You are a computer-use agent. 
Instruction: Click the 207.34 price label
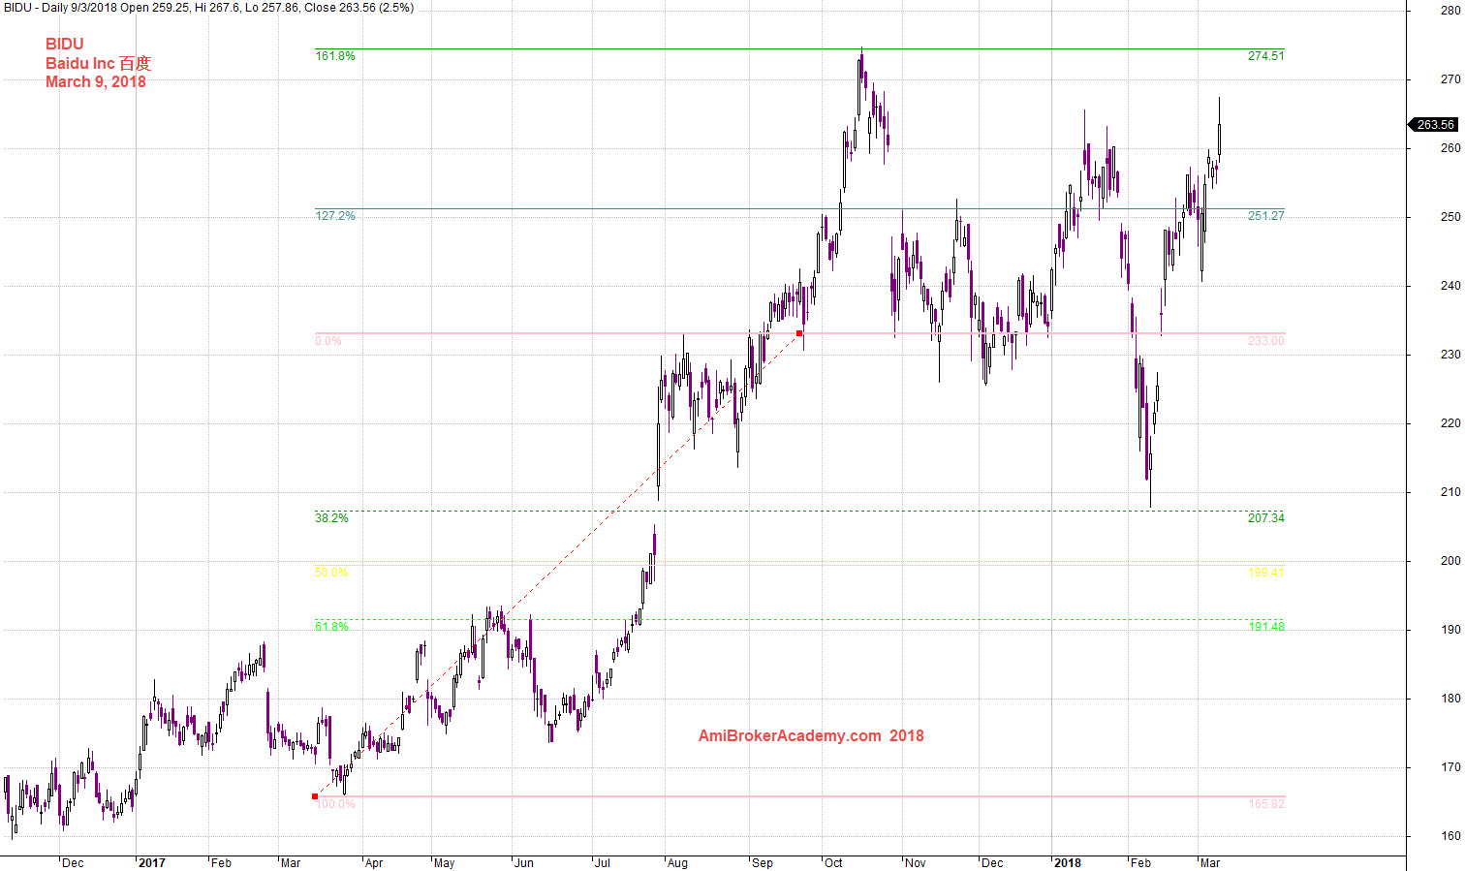point(1265,518)
